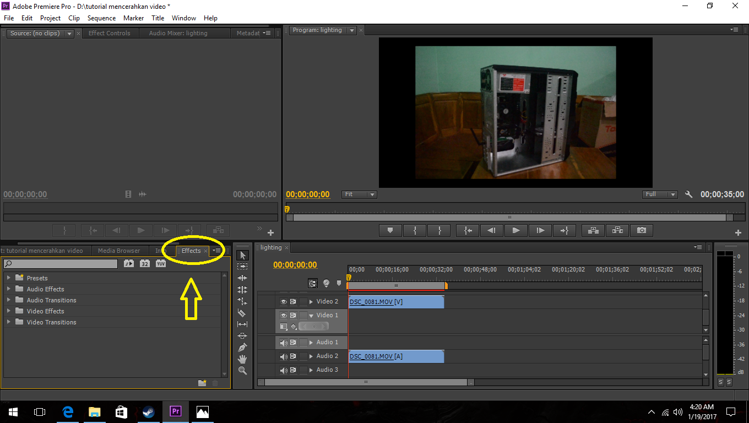Expand the Video Transitions folder
749x423 pixels.
click(x=9, y=322)
